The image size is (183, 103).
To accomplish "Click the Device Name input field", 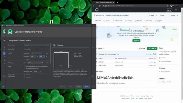I will [36, 45].
